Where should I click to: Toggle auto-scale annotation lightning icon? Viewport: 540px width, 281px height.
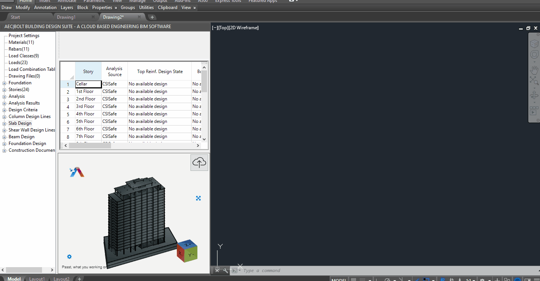[x=451, y=279]
